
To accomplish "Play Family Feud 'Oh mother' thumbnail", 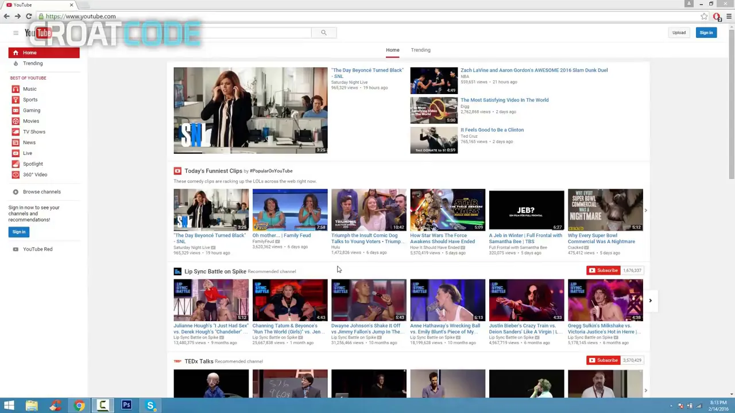I will 290,209.
